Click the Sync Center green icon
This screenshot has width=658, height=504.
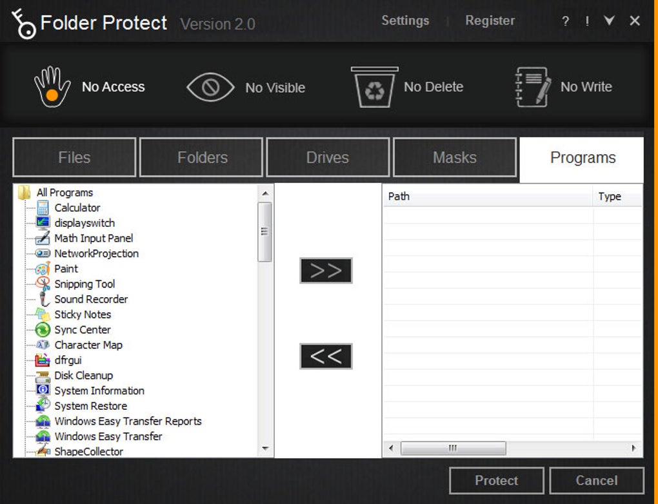[x=43, y=329]
